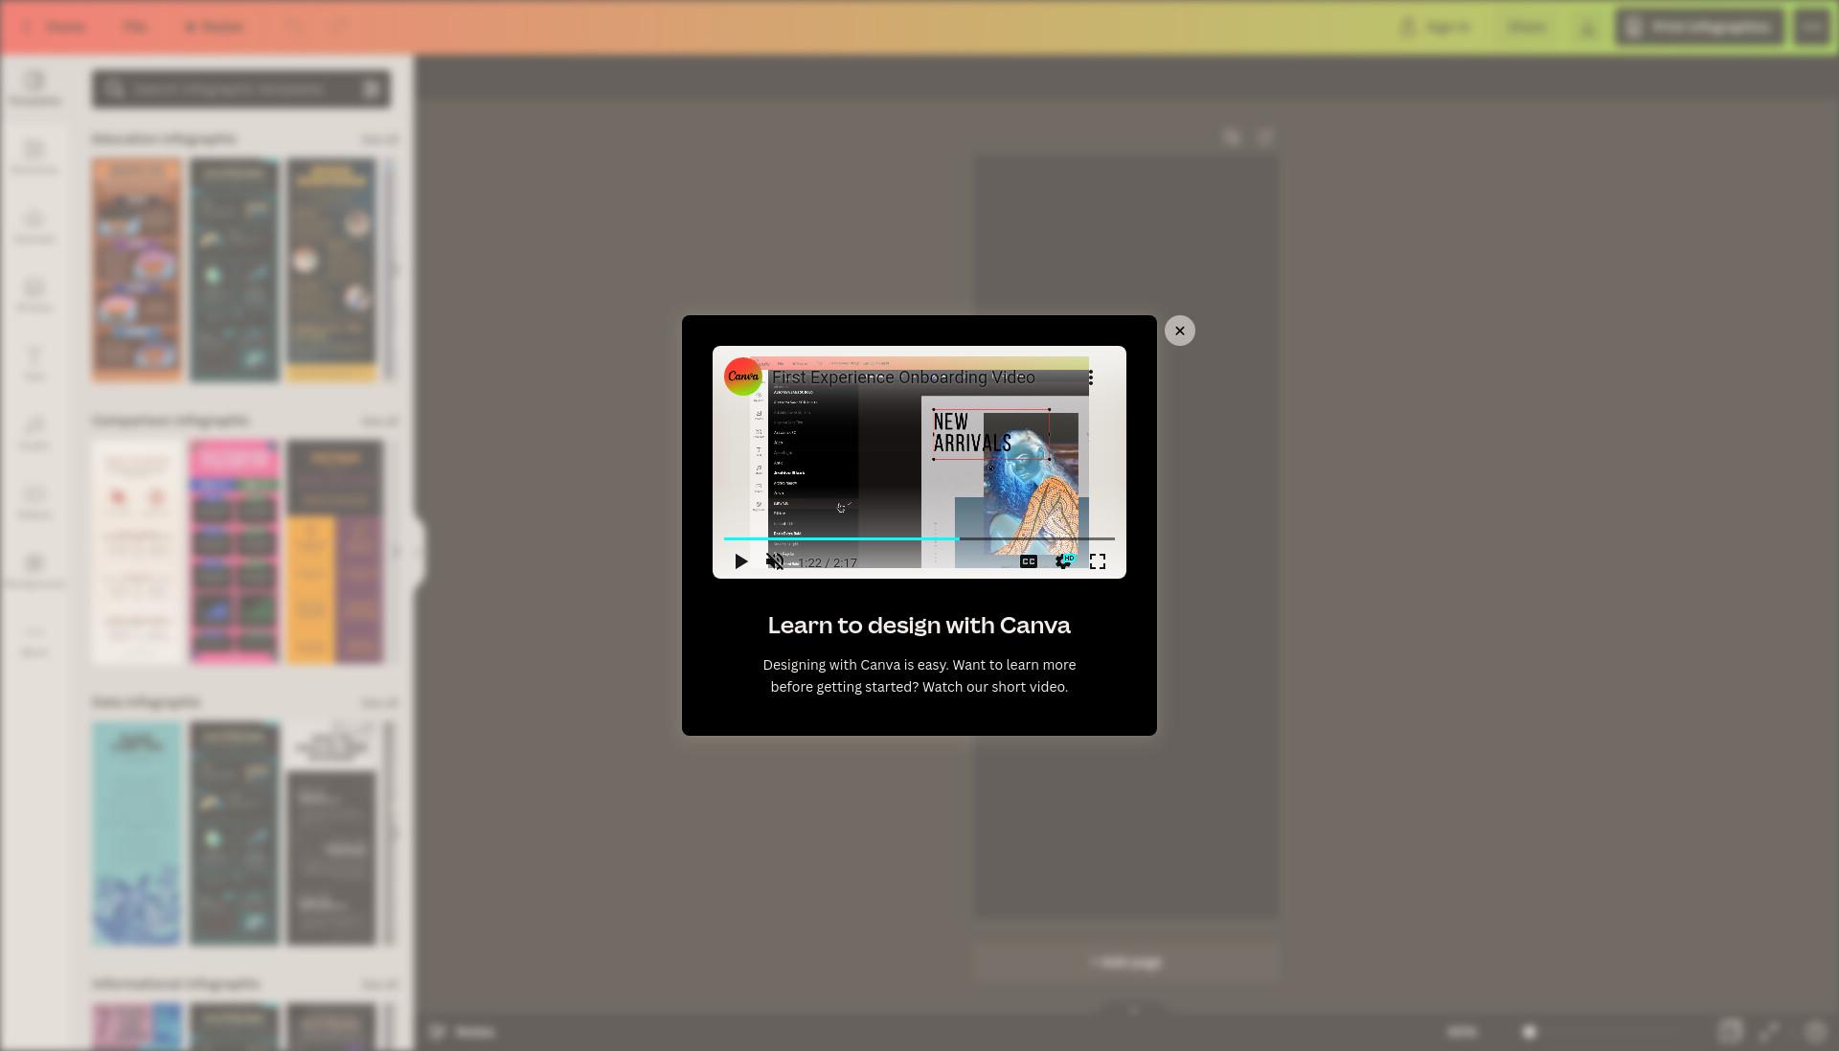Show more Education templates with the row arrow
The width and height of the screenshot is (1839, 1051).
click(x=395, y=270)
